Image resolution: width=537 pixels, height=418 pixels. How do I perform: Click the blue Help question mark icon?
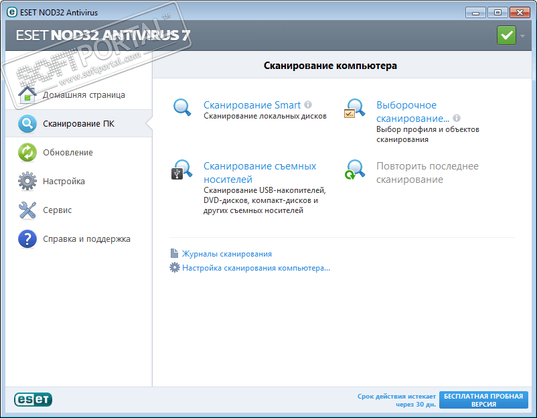click(x=27, y=238)
